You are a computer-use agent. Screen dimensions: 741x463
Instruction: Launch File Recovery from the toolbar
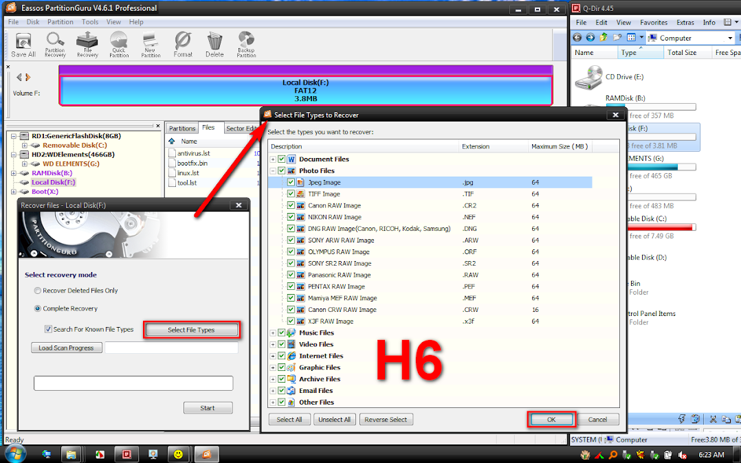pyautogui.click(x=87, y=45)
